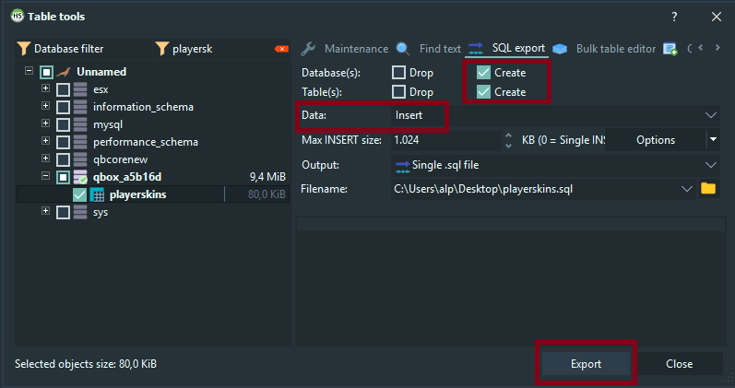Toggle Table(s) Drop checkbox
735x388 pixels.
click(398, 92)
